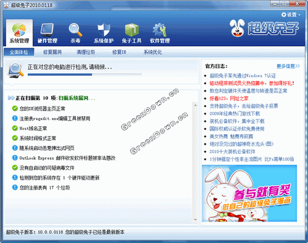Open the 更多信息>> link
308x243 pixels.
tap(288, 66)
